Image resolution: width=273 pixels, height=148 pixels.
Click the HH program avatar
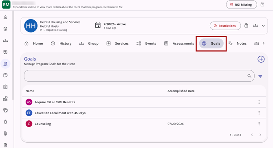tap(31, 26)
